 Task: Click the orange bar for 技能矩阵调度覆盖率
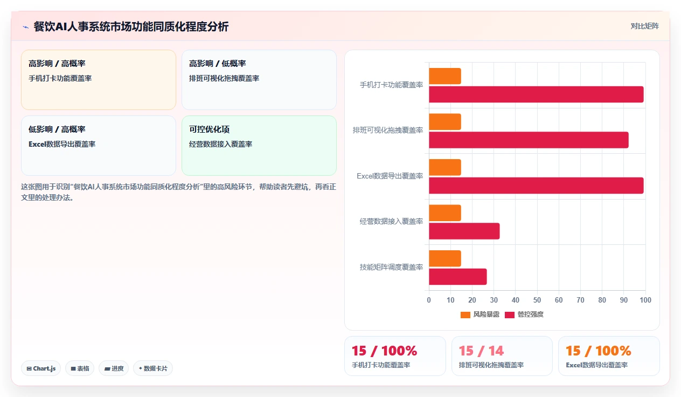coord(445,258)
